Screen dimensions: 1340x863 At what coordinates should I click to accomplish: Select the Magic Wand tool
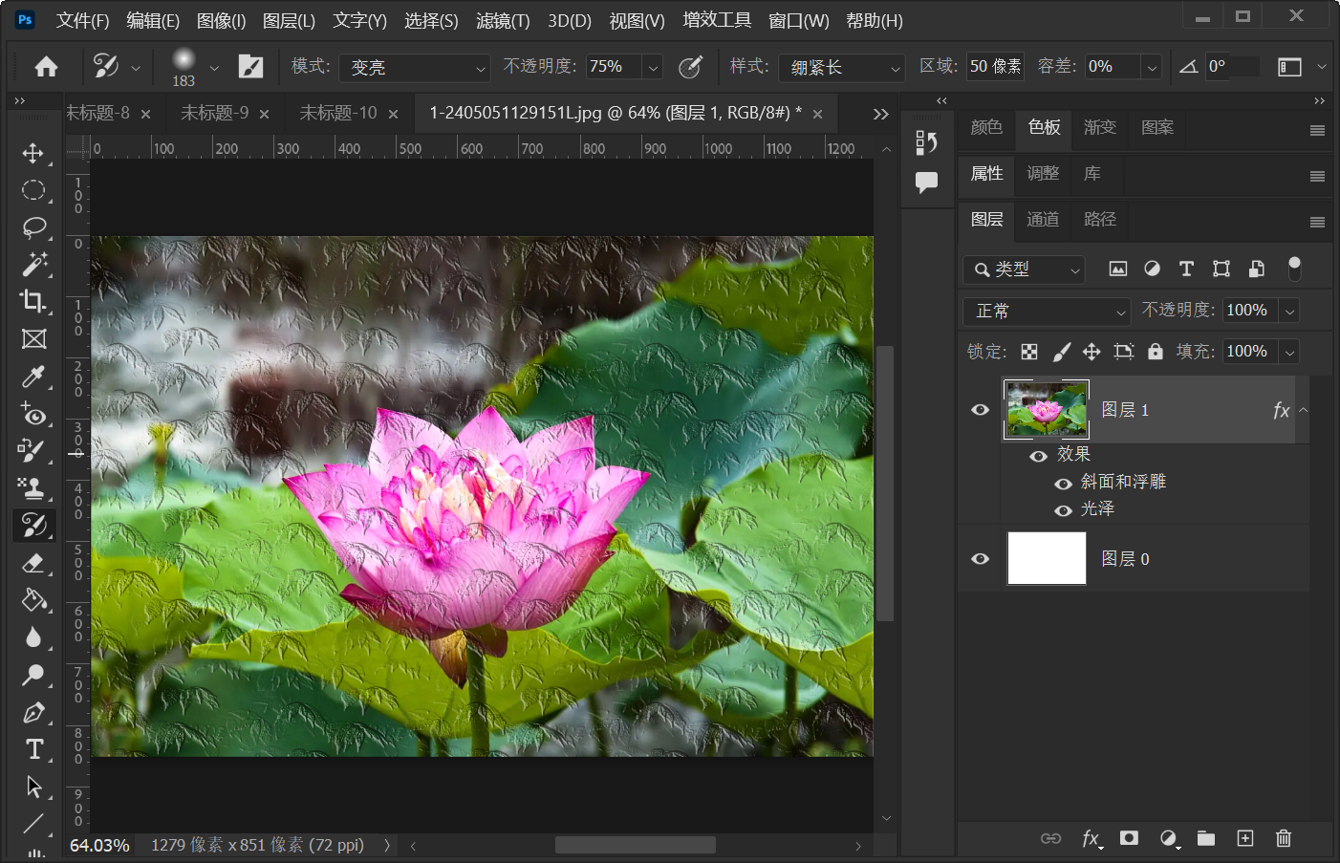coord(33,264)
